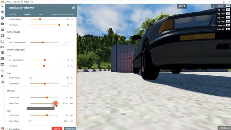This screenshot has width=231, height=130.
Task: Click the pop-out icon in panel header
Action: (x=73, y=8)
